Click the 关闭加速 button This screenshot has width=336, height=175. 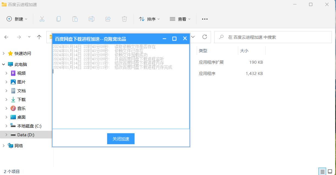121,139
